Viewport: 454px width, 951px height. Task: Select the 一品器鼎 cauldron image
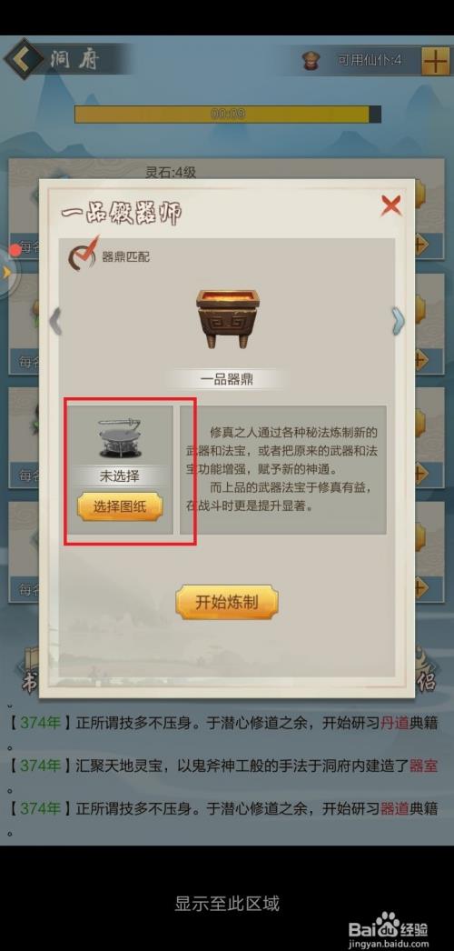tap(227, 319)
